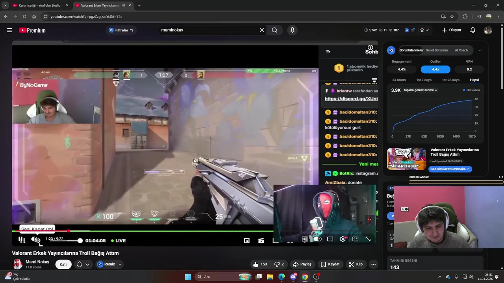This screenshot has width=504, height=283.
Task: Select Genel Görünüm tab
Action: click(437, 50)
